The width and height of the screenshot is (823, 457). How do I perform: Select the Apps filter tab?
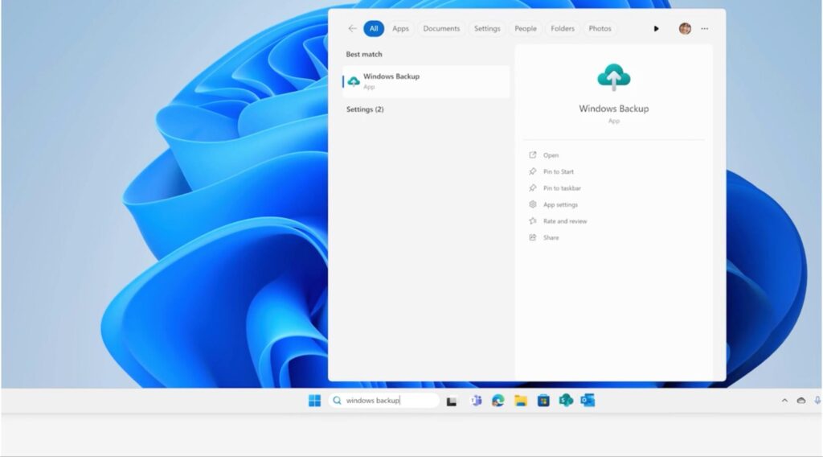click(400, 29)
